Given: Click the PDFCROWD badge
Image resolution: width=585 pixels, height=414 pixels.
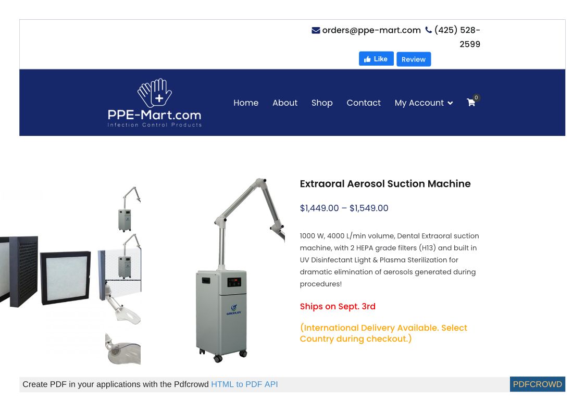Looking at the screenshot, I should coord(537,384).
